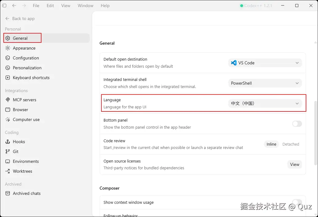
Task: Open the Keyboard shortcuts page
Action: pyautogui.click(x=46, y=78)
